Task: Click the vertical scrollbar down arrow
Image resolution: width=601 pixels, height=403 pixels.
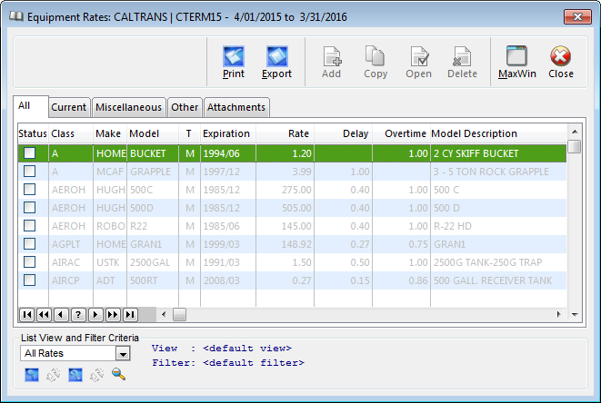Action: [x=575, y=315]
